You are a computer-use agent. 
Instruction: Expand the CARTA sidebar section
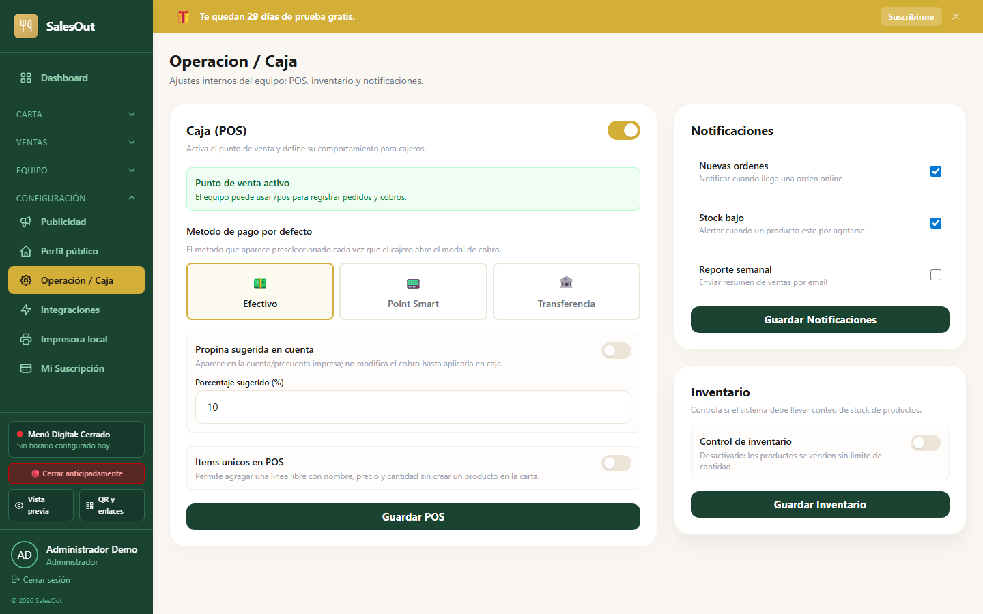coord(76,114)
